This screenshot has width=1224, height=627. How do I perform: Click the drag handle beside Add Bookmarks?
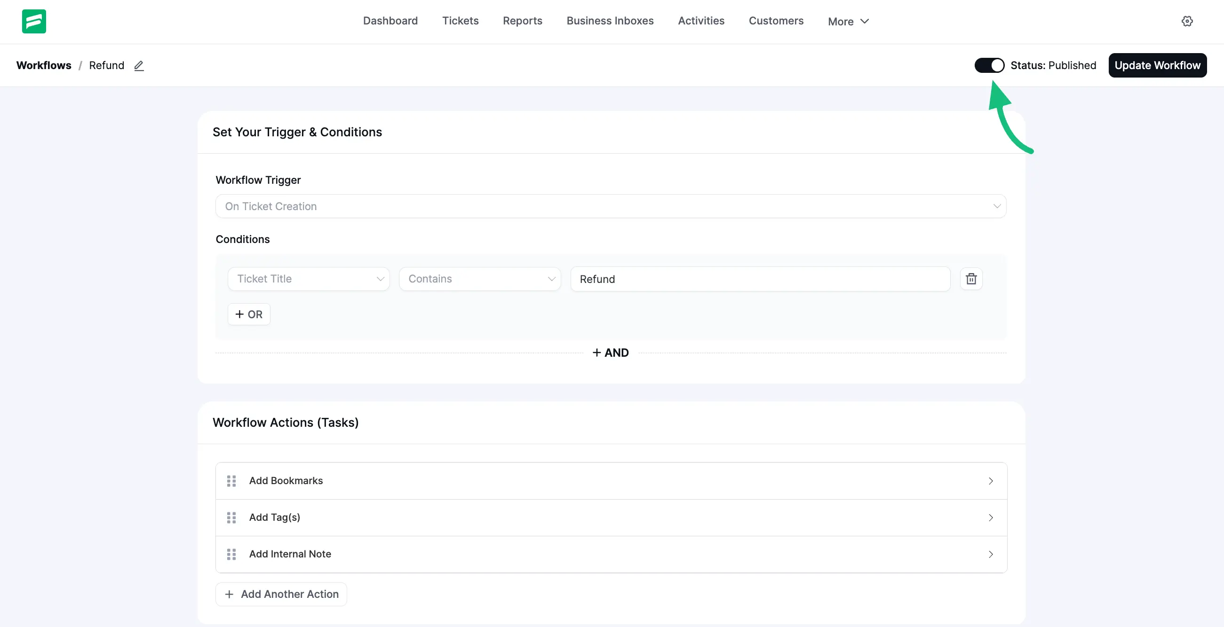tap(231, 481)
